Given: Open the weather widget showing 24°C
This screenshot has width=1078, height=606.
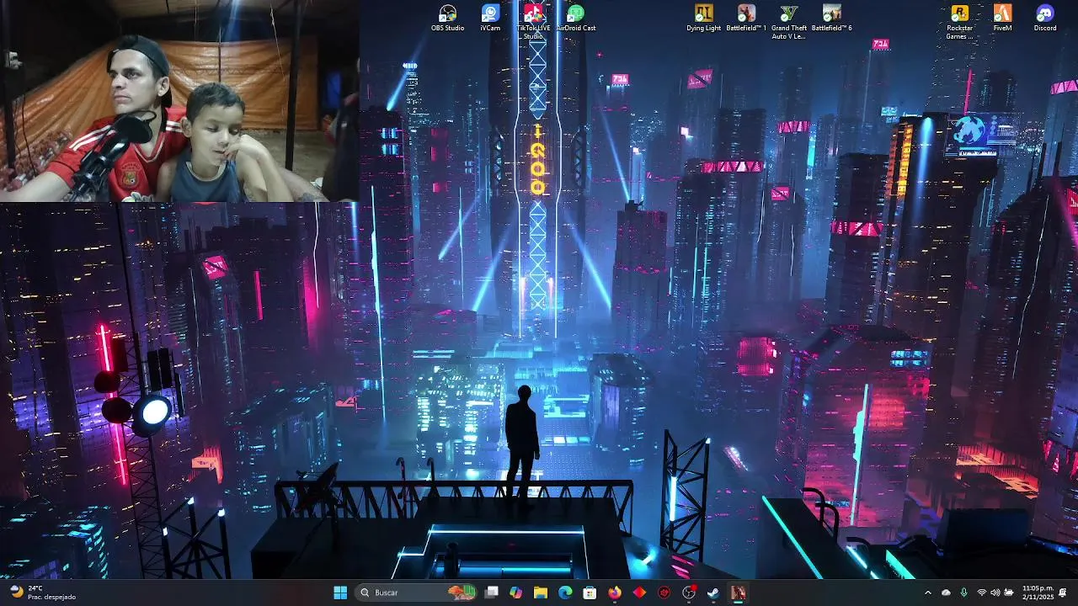Looking at the screenshot, I should click(42, 593).
